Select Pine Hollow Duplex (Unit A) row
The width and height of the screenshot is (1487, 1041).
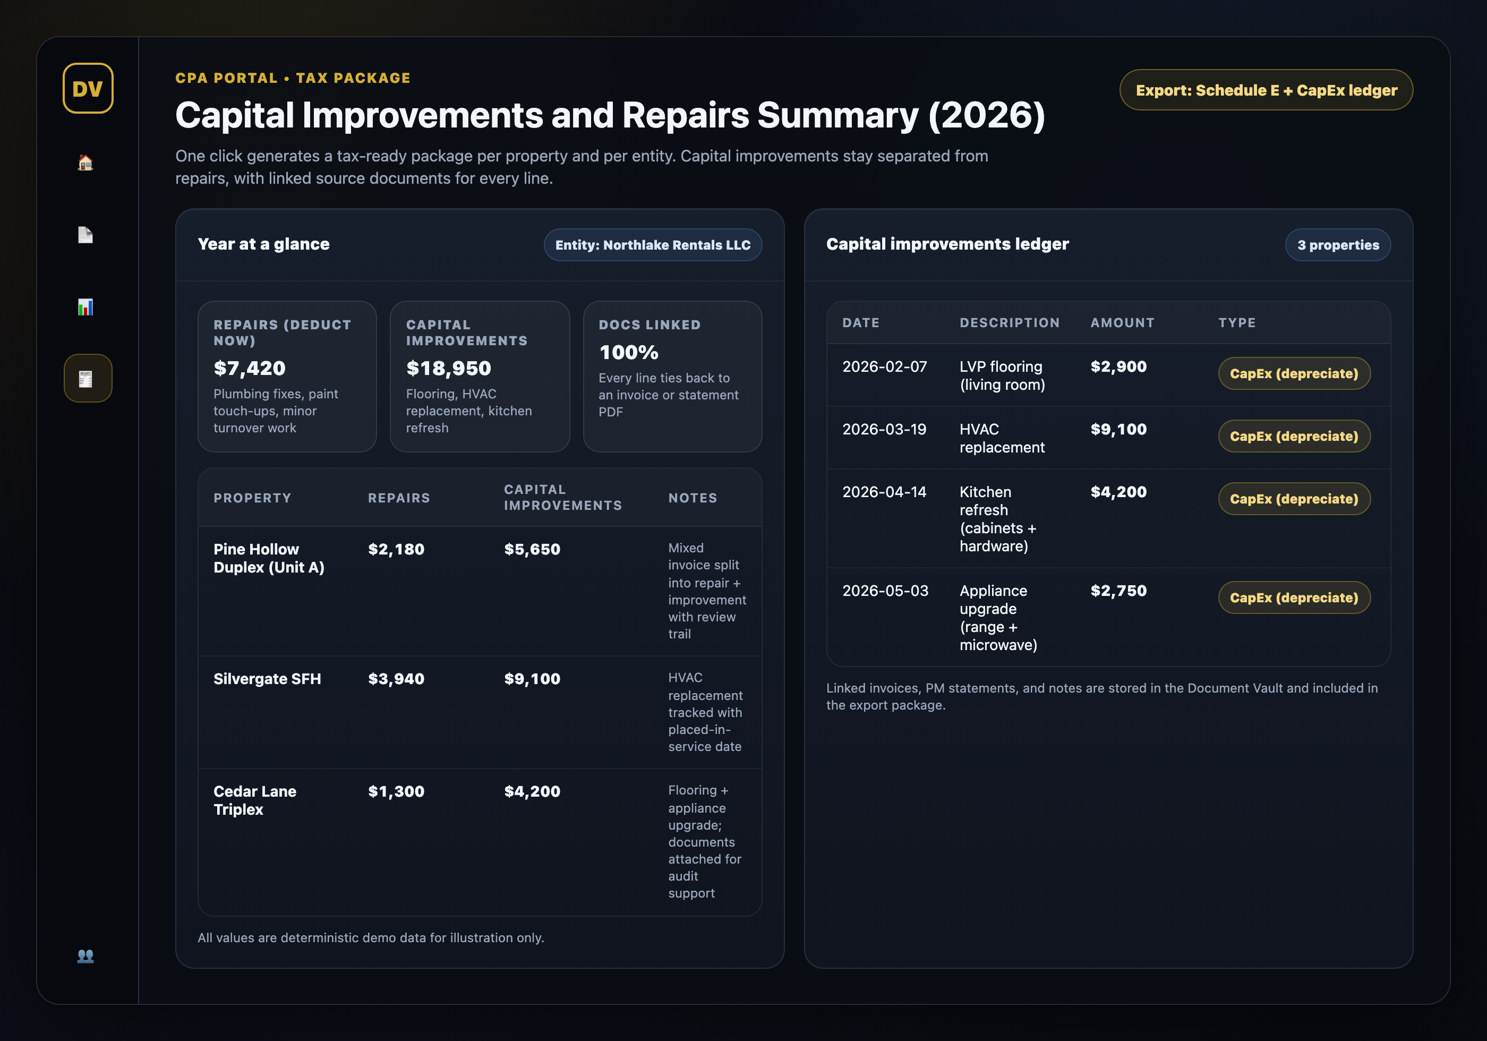[479, 591]
